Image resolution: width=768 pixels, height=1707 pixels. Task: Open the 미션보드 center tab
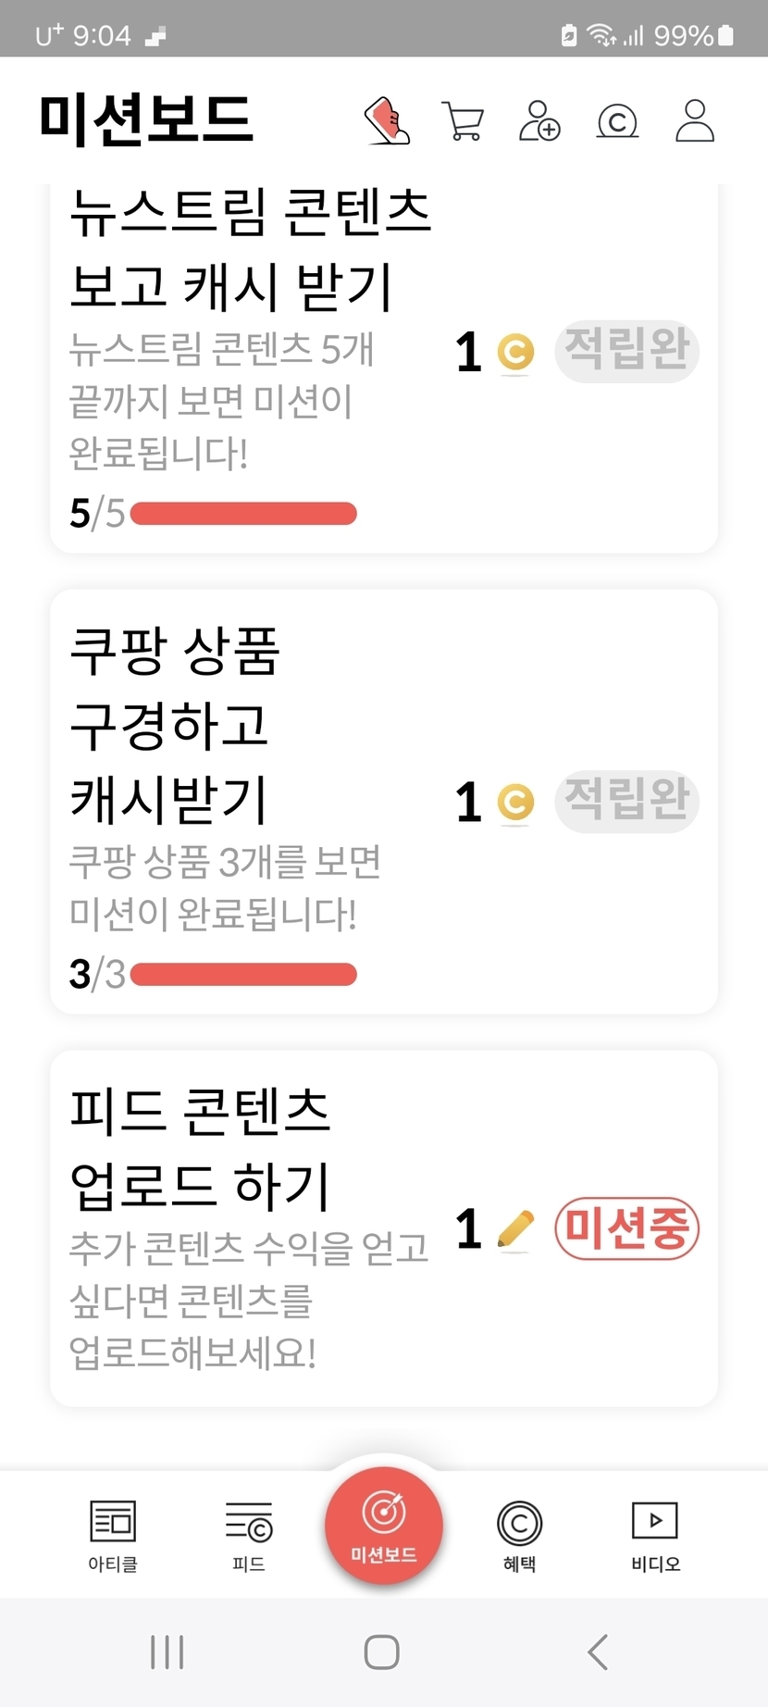[384, 1525]
